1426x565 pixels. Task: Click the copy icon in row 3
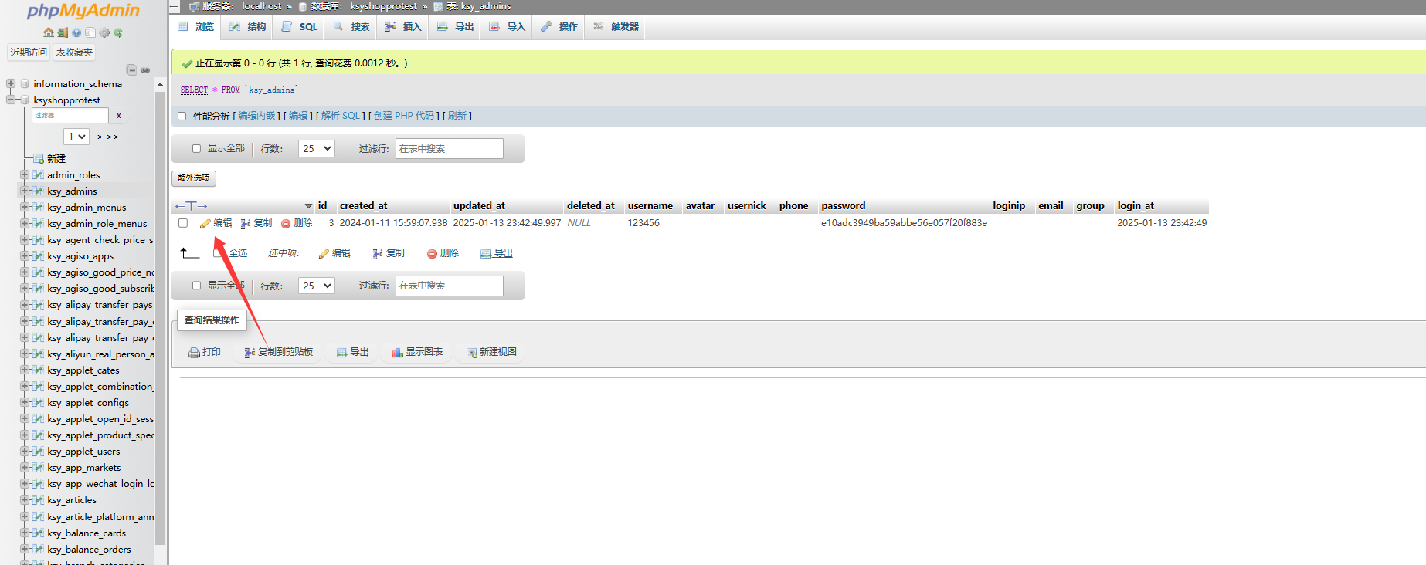coord(246,223)
